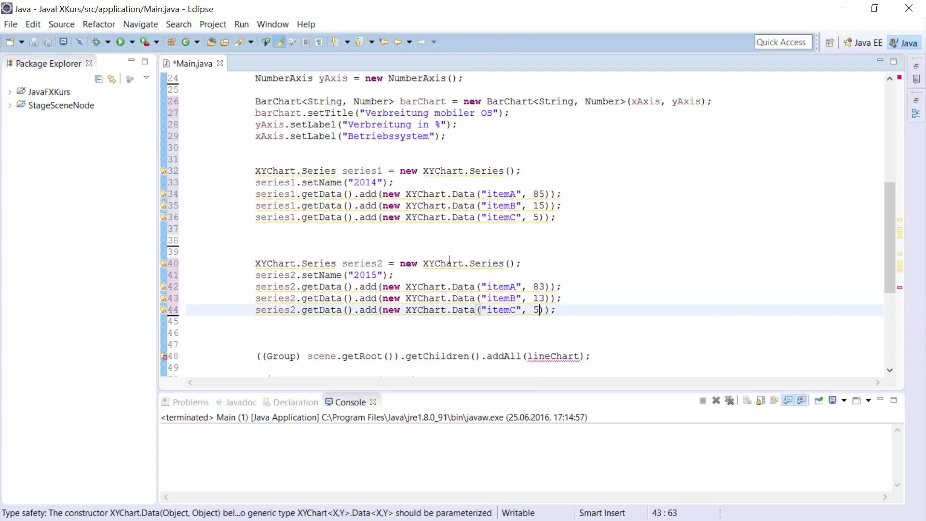Click the Java perspective button
Screen dimensions: 926x521
point(903,42)
